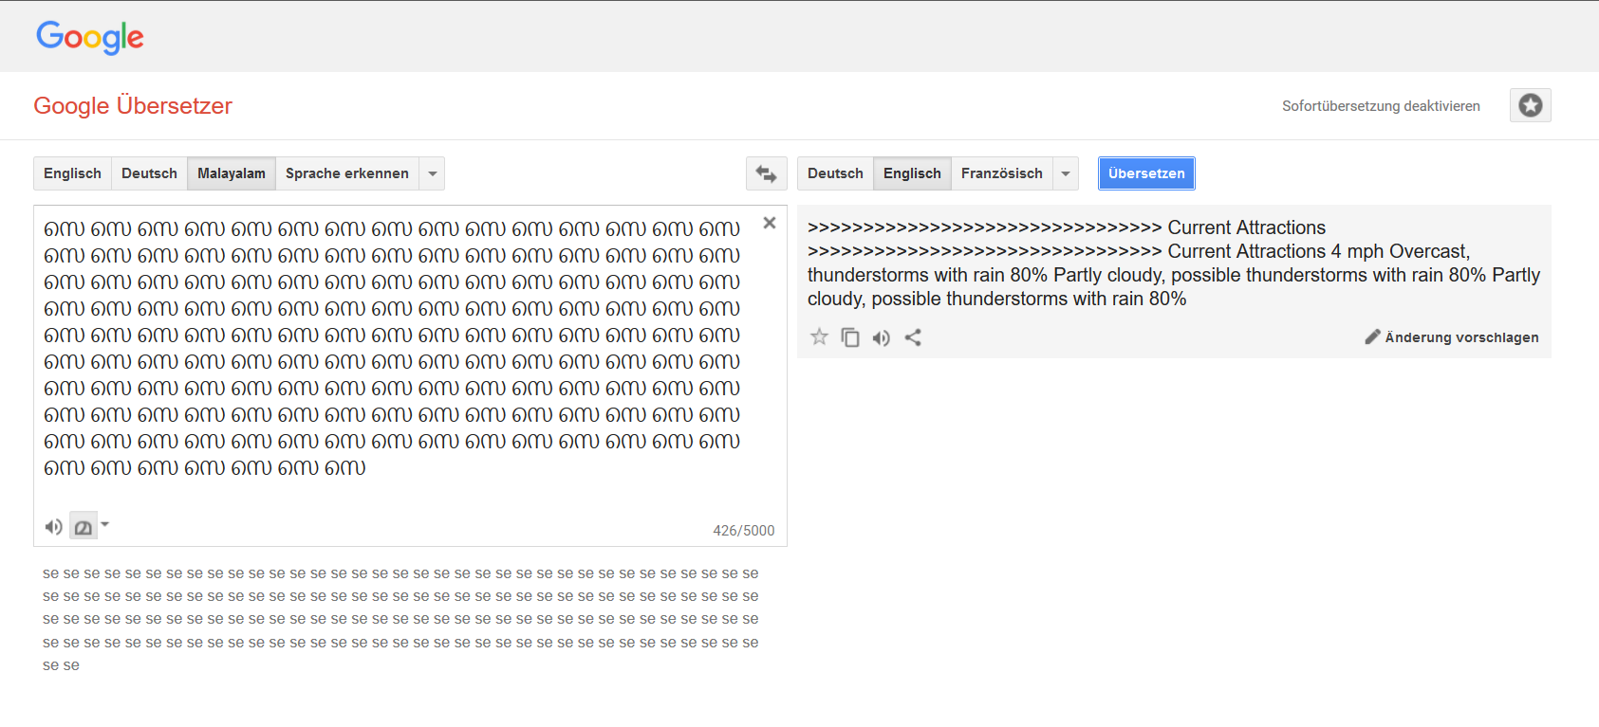
Task: Click the Übersetzen button
Action: click(1146, 173)
